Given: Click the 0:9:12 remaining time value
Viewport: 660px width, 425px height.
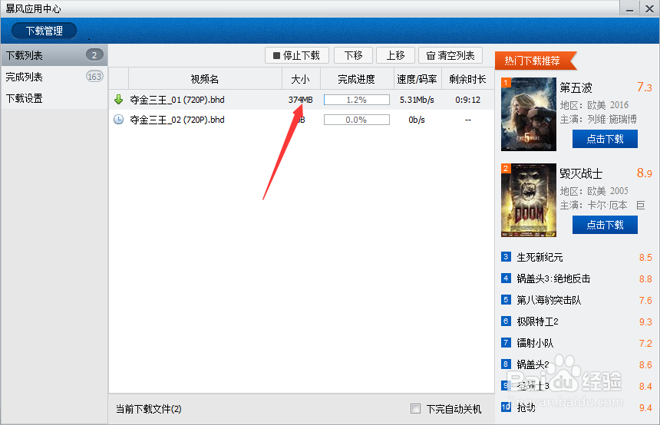Looking at the screenshot, I should [x=467, y=100].
